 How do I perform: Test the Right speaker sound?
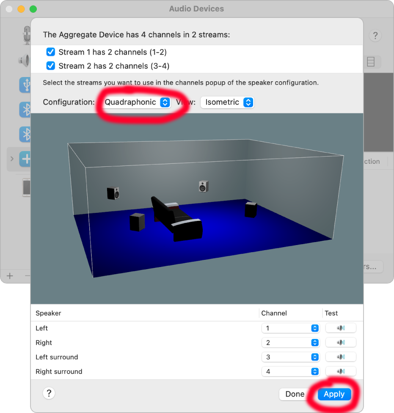(341, 343)
